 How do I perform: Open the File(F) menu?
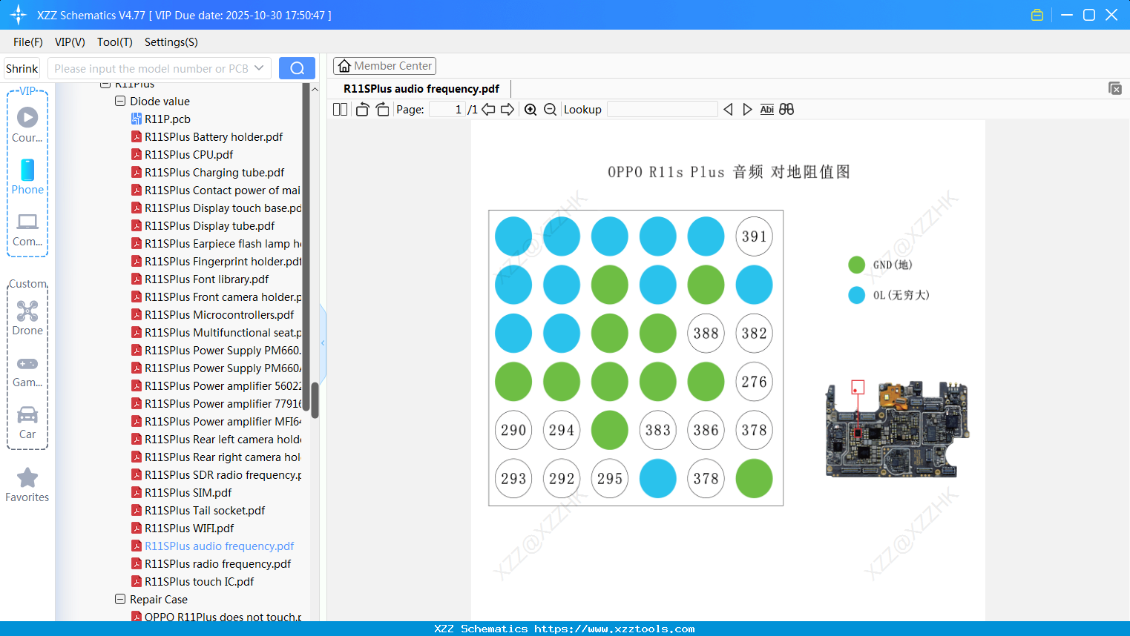point(28,42)
